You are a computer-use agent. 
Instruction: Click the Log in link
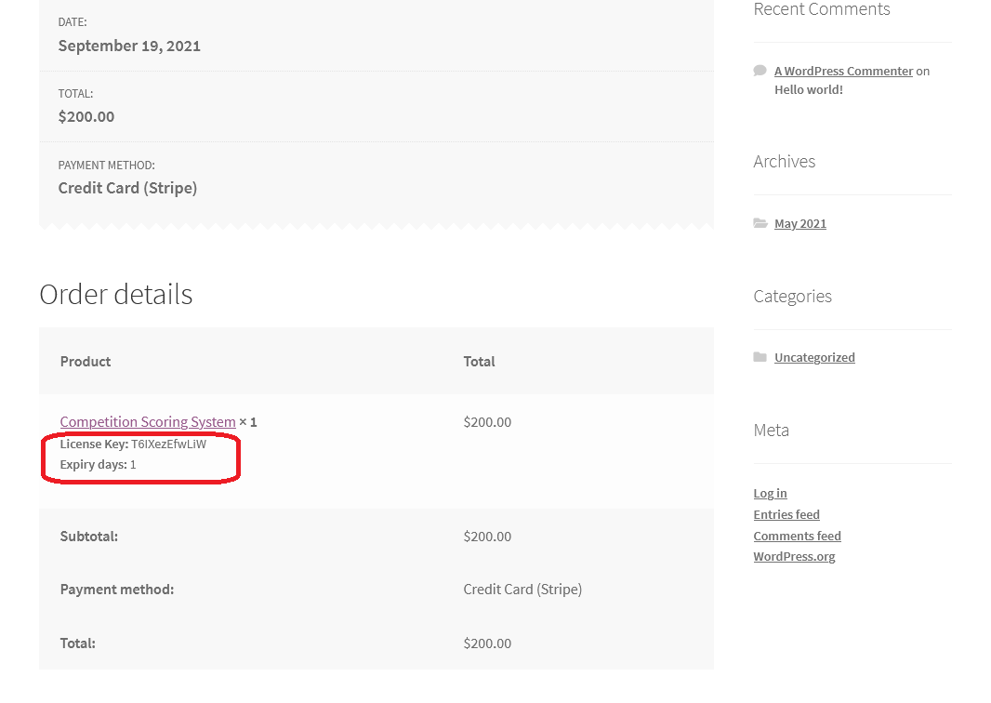pyautogui.click(x=770, y=493)
